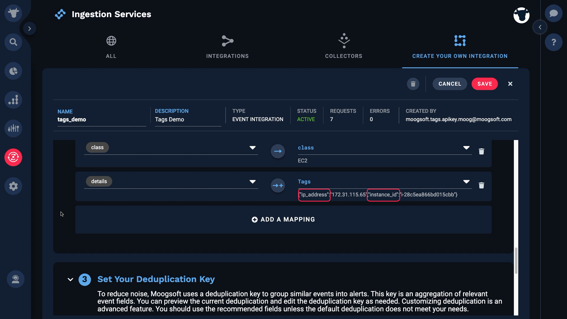Open the class target field dropdown
The image size is (567, 319).
tap(466, 148)
